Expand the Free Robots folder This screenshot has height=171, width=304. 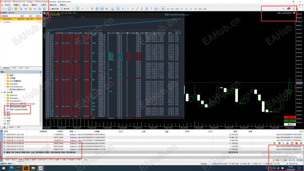tap(5, 101)
